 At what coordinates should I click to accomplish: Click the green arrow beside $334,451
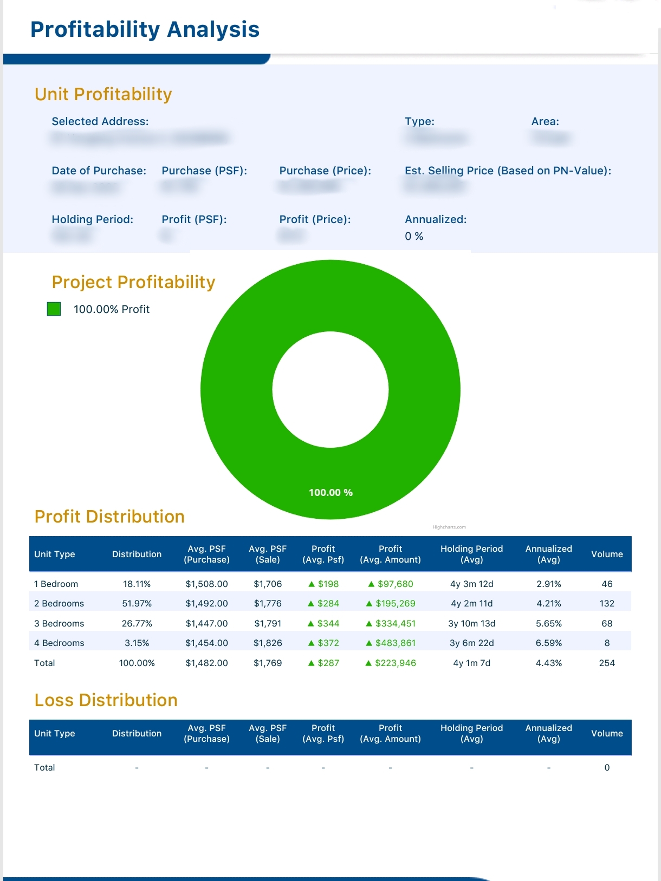369,624
